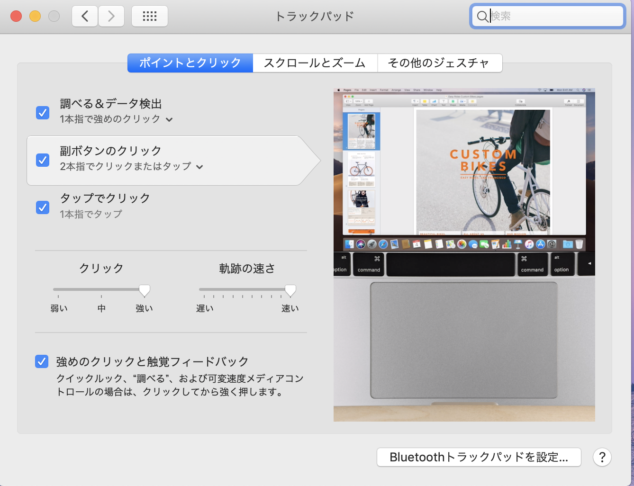Click the Maps icon in the preview Dock
The height and width of the screenshot is (486, 634).
click(449, 244)
